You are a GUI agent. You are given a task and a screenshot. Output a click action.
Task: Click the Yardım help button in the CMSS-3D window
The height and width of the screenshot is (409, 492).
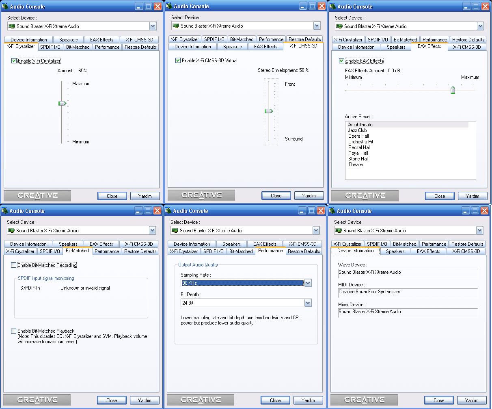click(309, 196)
